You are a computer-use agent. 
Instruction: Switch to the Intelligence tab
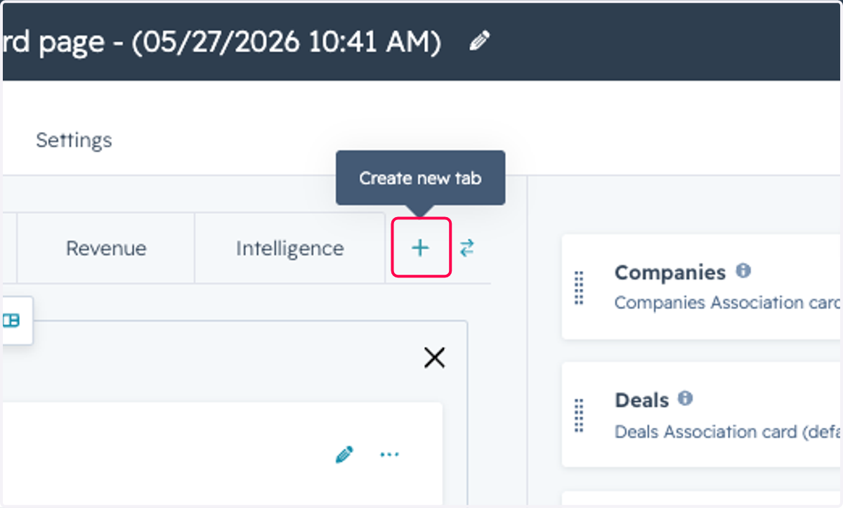point(290,248)
